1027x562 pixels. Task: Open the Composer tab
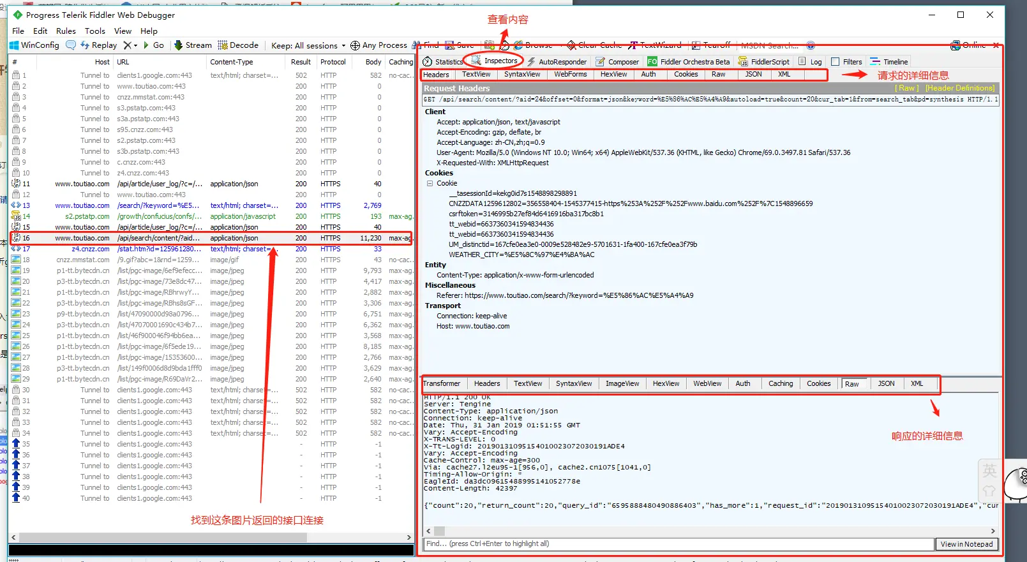pyautogui.click(x=617, y=62)
